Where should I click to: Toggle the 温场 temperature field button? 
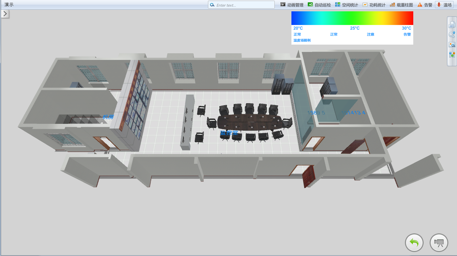click(444, 5)
